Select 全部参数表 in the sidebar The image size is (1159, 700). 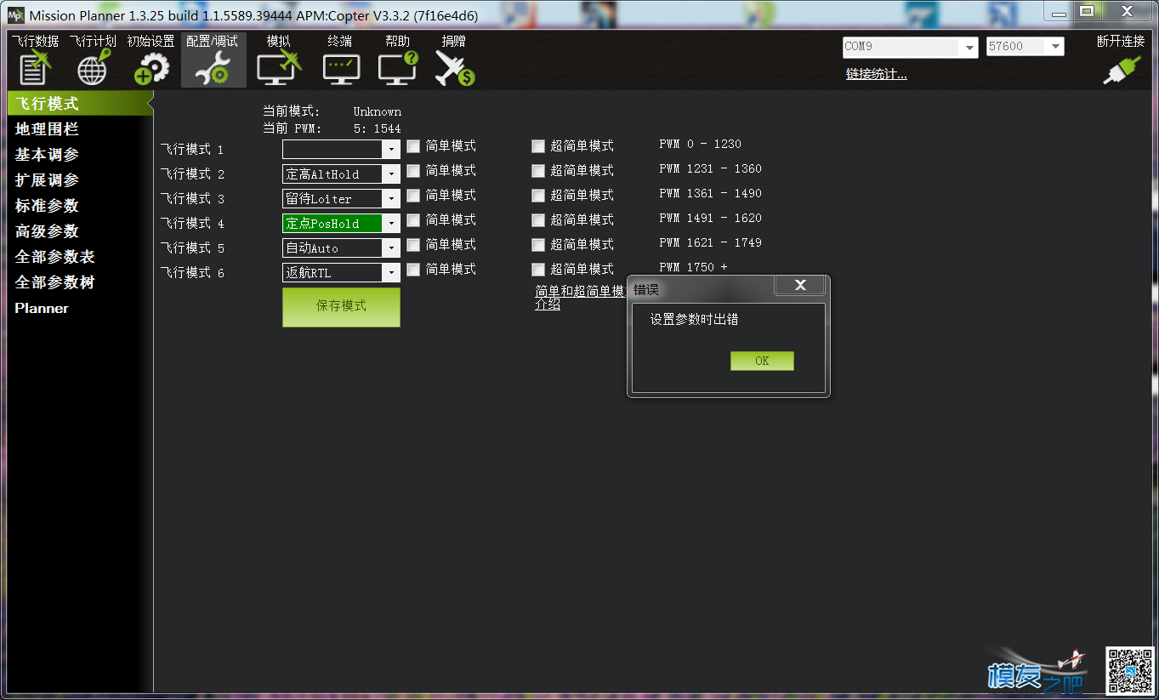tap(54, 257)
